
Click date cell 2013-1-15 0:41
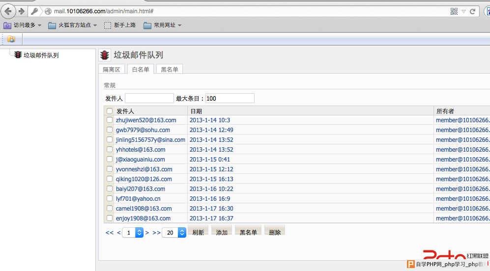coord(210,160)
